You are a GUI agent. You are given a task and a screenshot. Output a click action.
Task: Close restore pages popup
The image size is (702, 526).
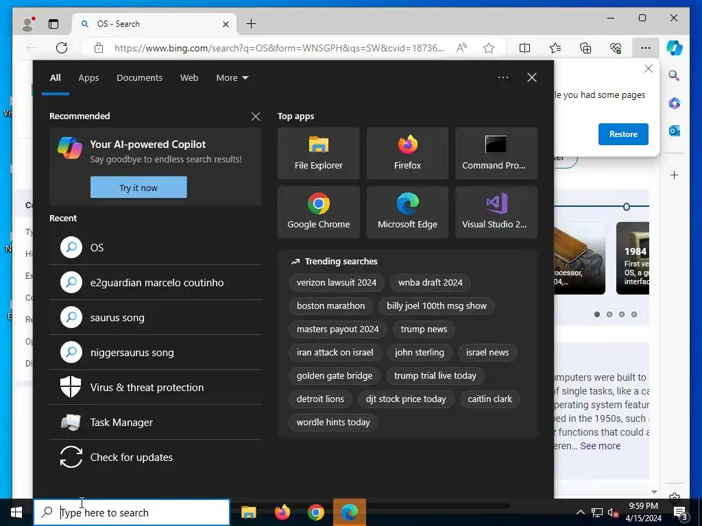pos(648,69)
